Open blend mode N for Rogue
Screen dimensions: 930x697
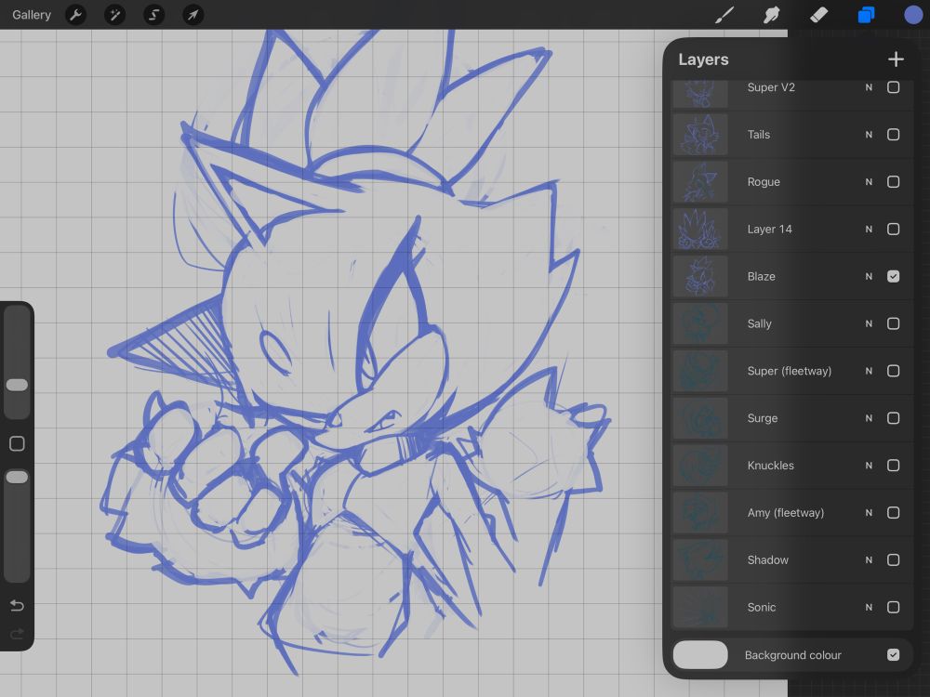869,182
